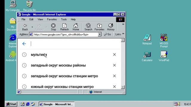Click into the address URL field
This screenshot has width=191, height=107.
[x=66, y=34]
